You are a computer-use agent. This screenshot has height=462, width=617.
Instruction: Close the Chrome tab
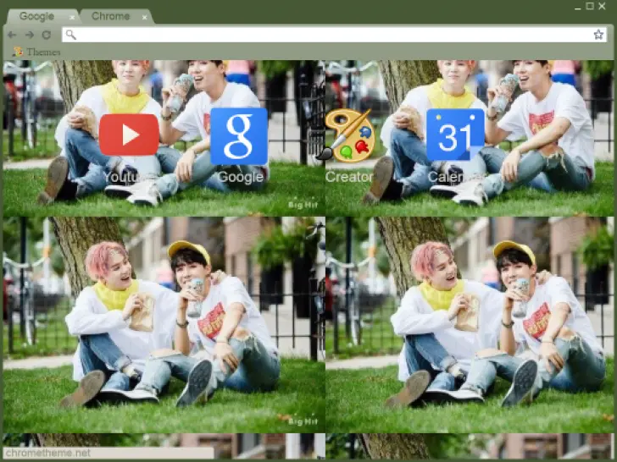pos(145,17)
